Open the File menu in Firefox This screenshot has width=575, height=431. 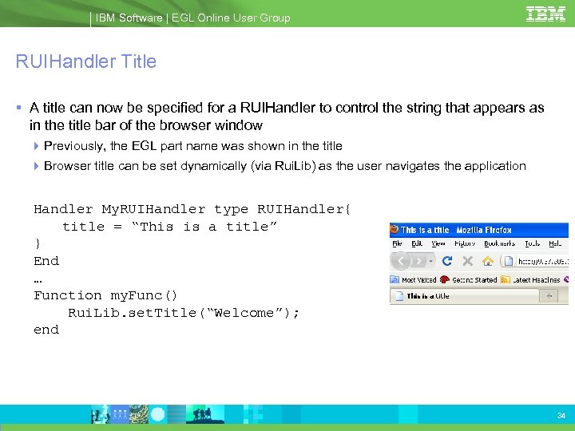pos(397,243)
